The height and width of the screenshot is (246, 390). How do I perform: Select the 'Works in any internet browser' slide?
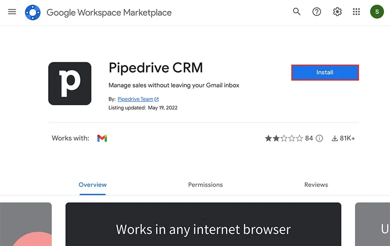pyautogui.click(x=203, y=224)
